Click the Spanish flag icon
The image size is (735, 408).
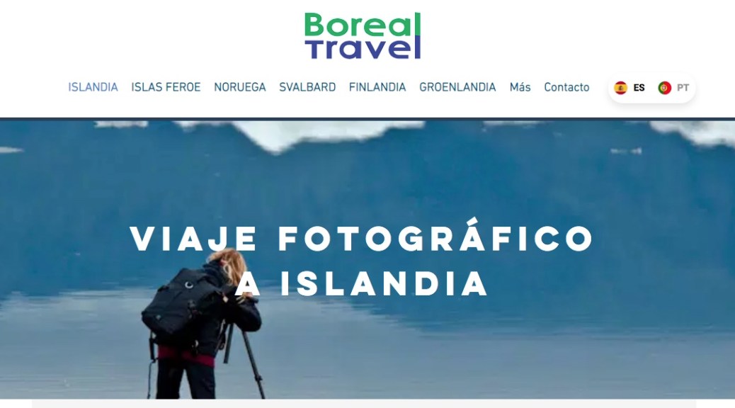(620, 88)
